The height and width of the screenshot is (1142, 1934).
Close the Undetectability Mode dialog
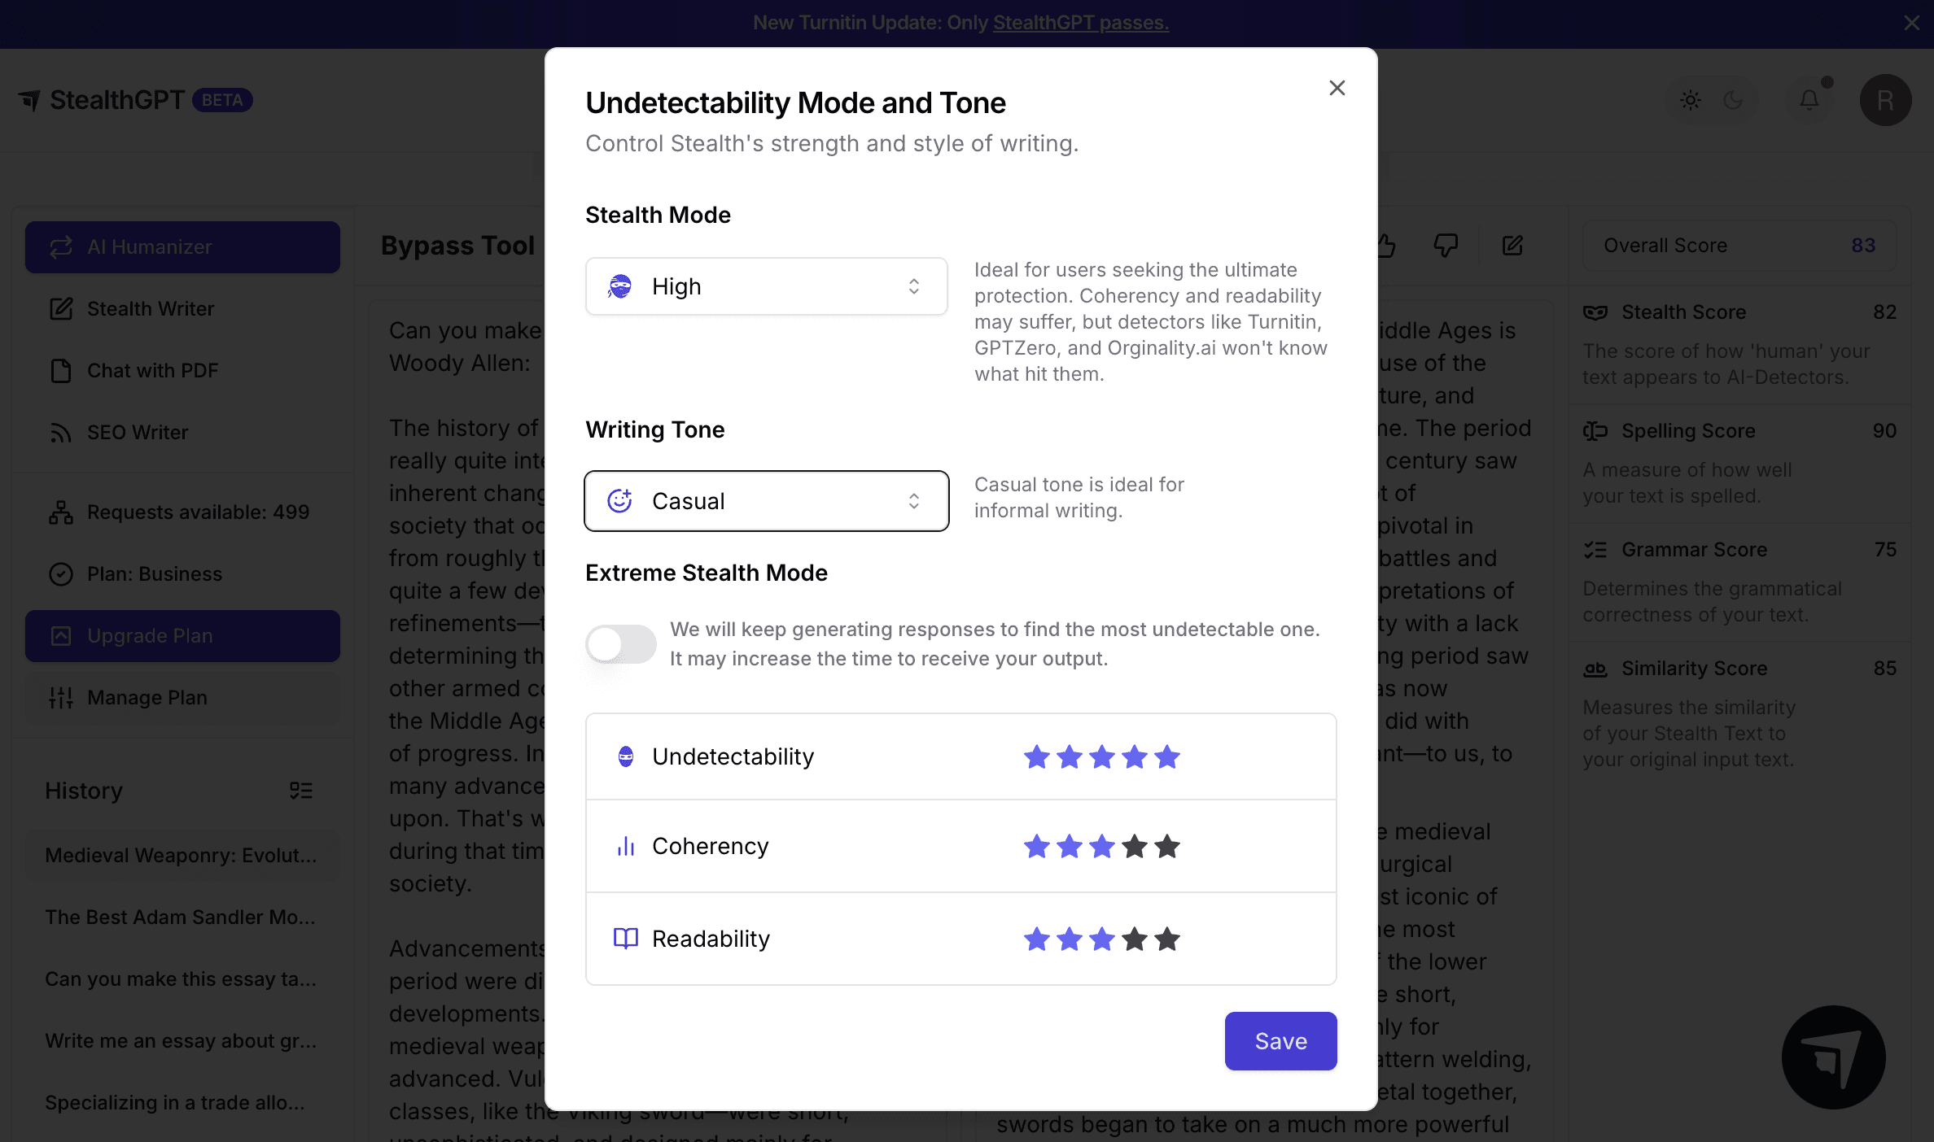(1337, 88)
